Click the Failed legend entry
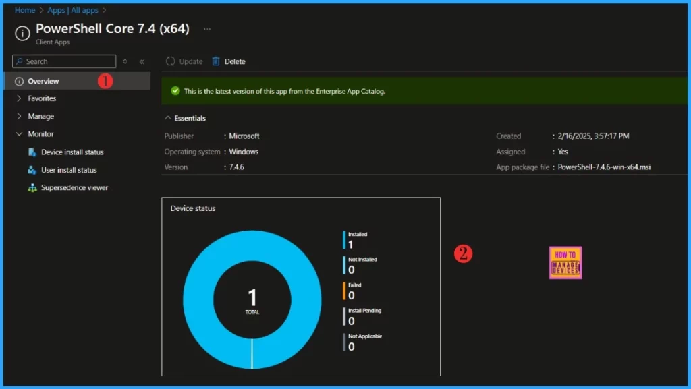Image resolution: width=691 pixels, height=389 pixels. [x=352, y=291]
